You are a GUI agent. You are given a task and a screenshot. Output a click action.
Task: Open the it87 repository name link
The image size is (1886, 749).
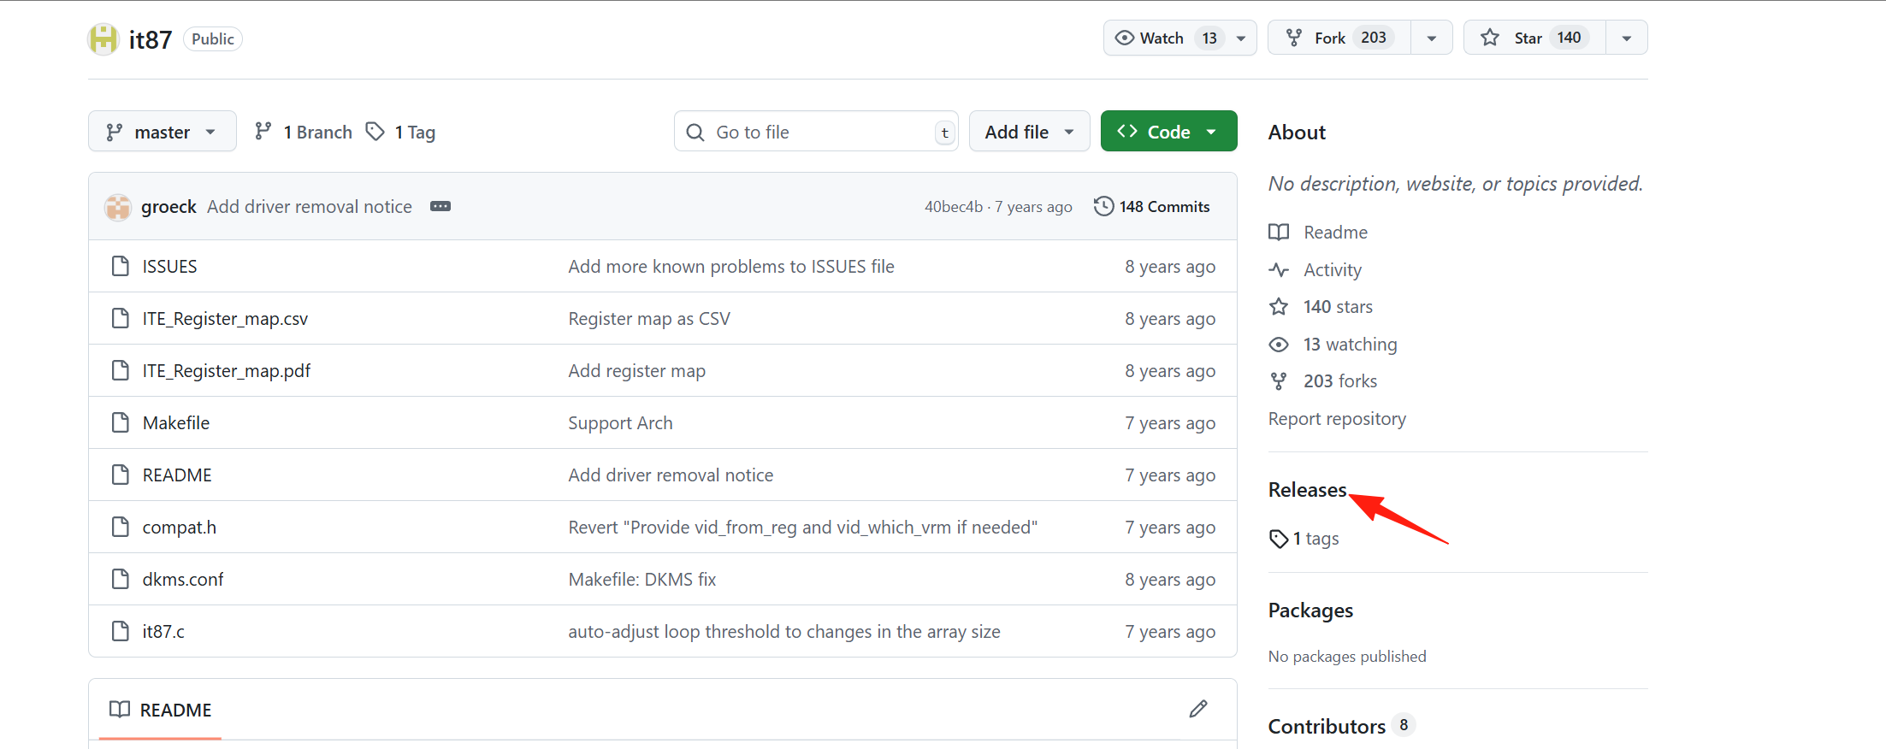point(151,39)
